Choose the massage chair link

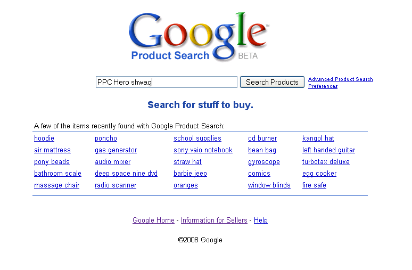56,185
